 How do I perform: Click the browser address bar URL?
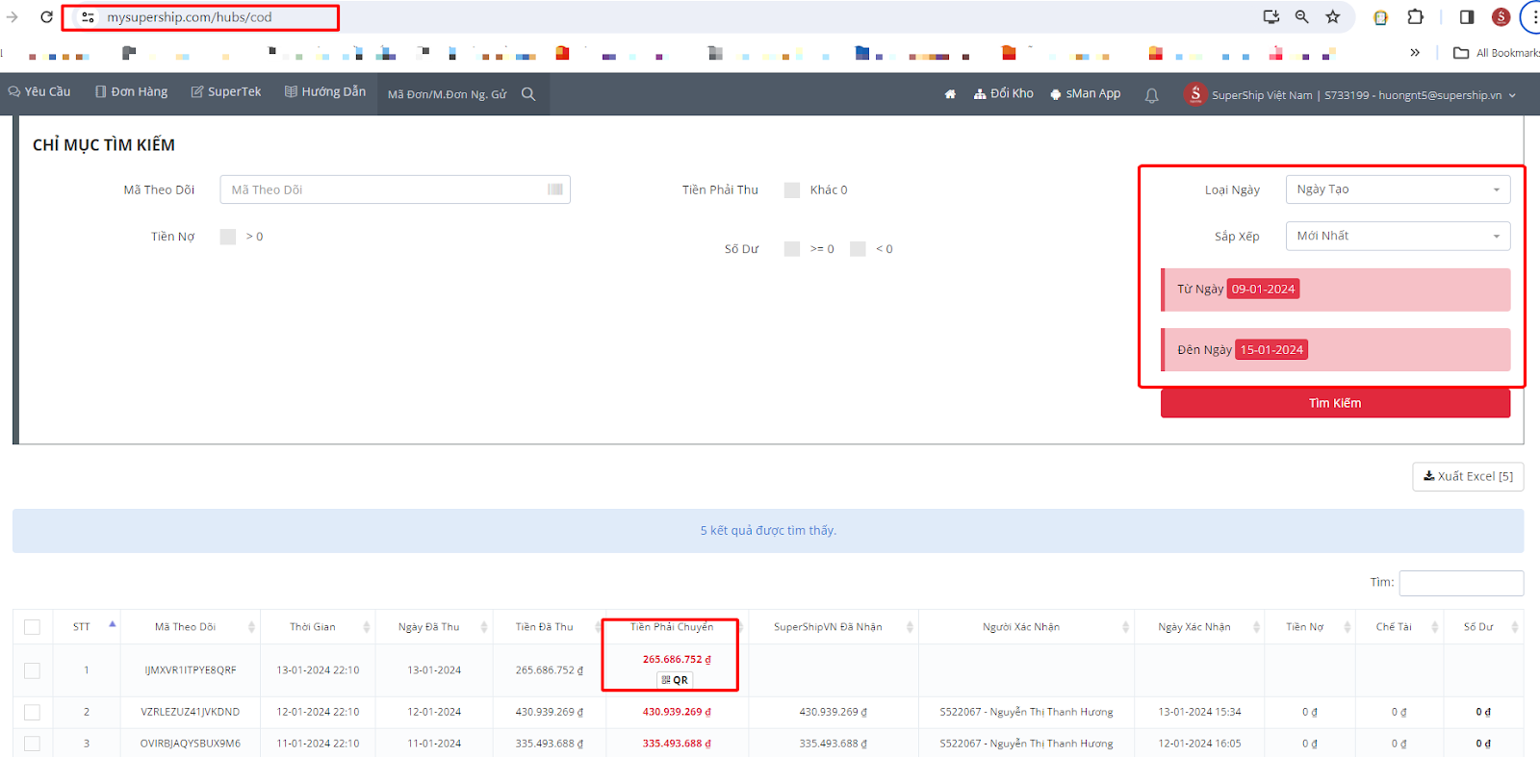click(x=190, y=17)
